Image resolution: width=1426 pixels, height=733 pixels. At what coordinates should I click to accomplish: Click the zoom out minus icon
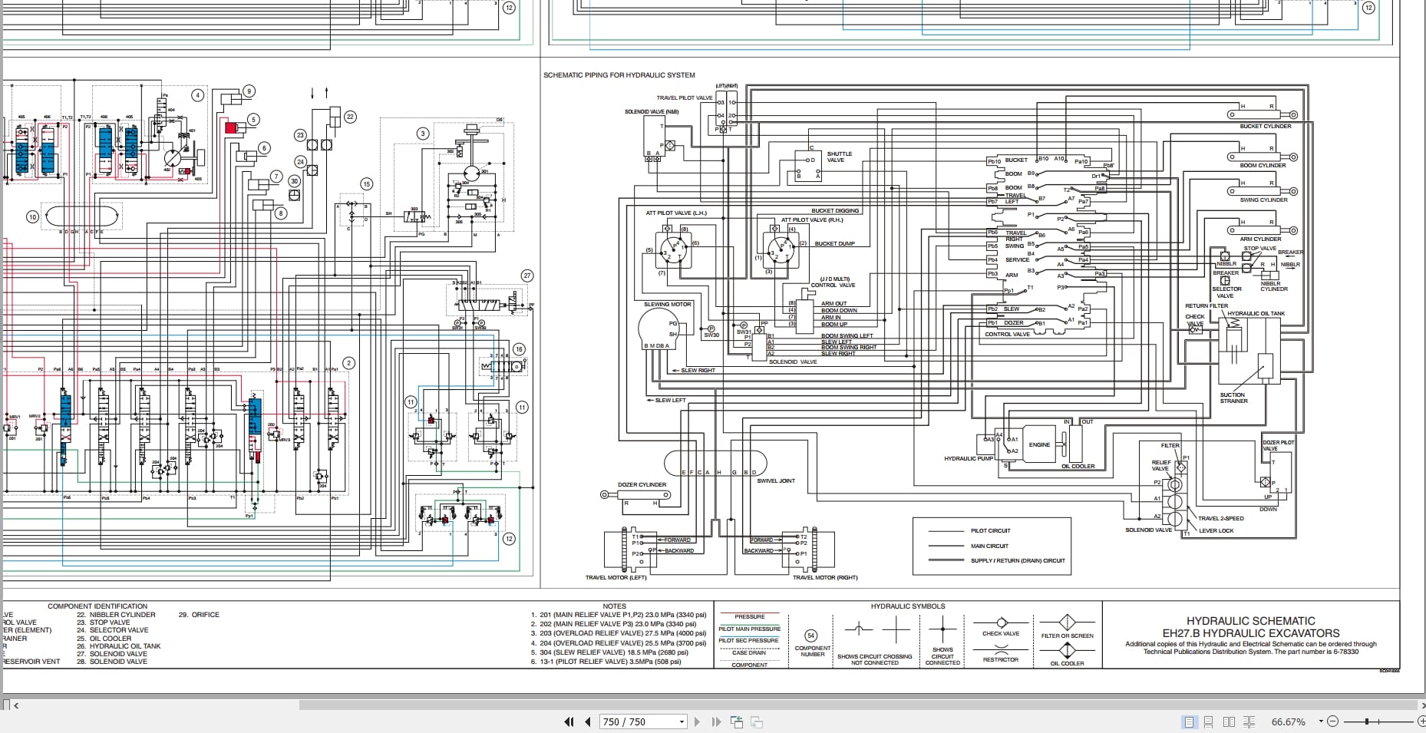1333,721
